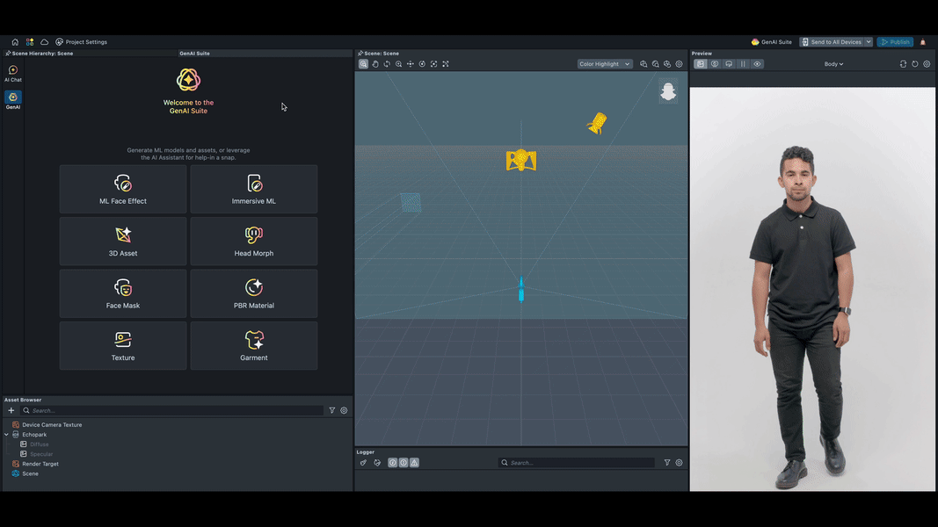This screenshot has height=527, width=938.
Task: Open the Color Highlight dropdown
Action: (x=604, y=64)
